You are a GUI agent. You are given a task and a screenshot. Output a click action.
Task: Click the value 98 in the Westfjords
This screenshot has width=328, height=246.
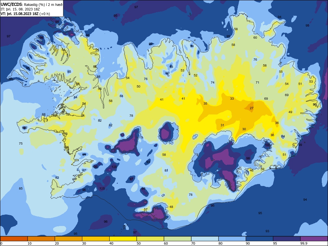point(41,38)
